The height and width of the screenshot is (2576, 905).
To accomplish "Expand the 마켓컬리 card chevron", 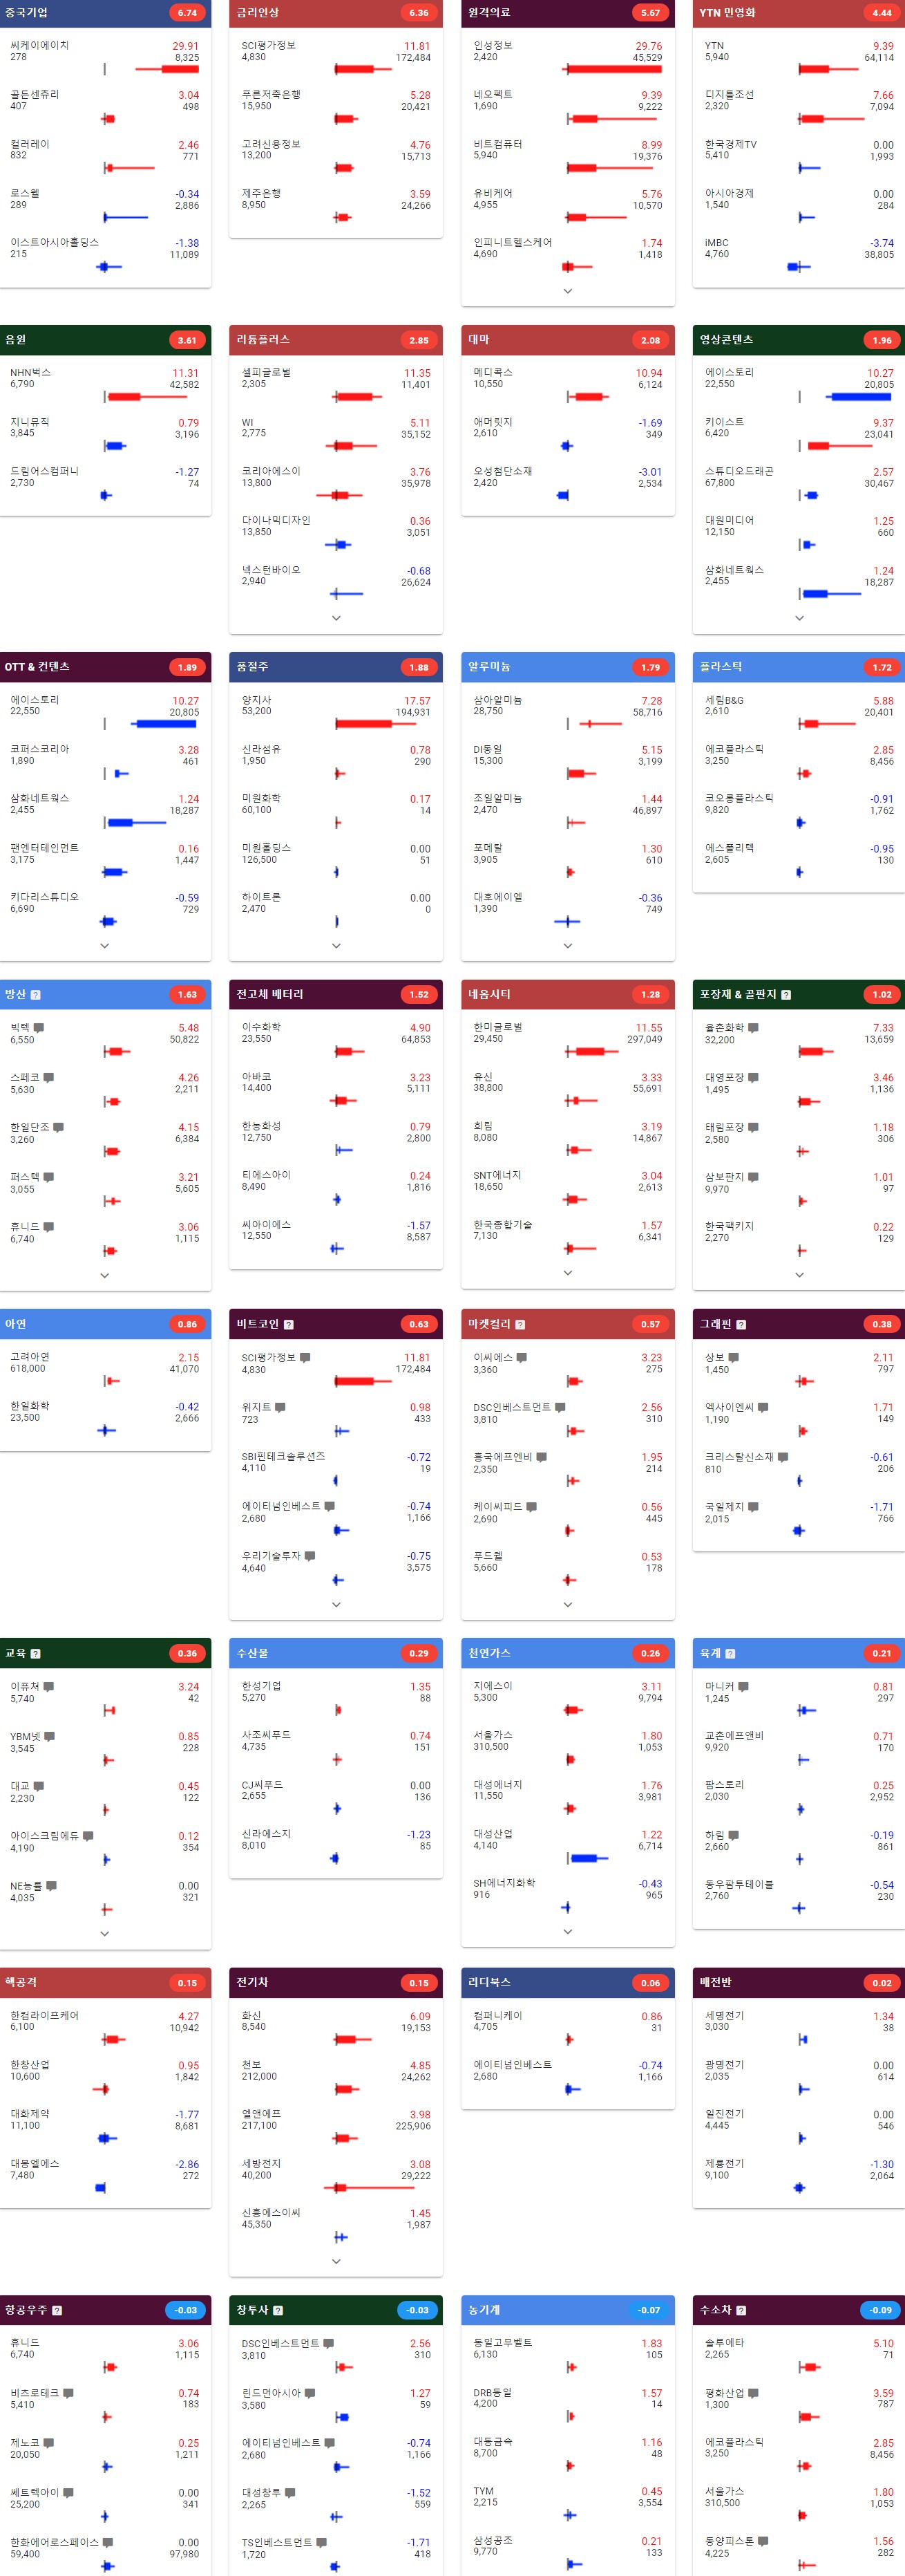I will click(567, 1604).
